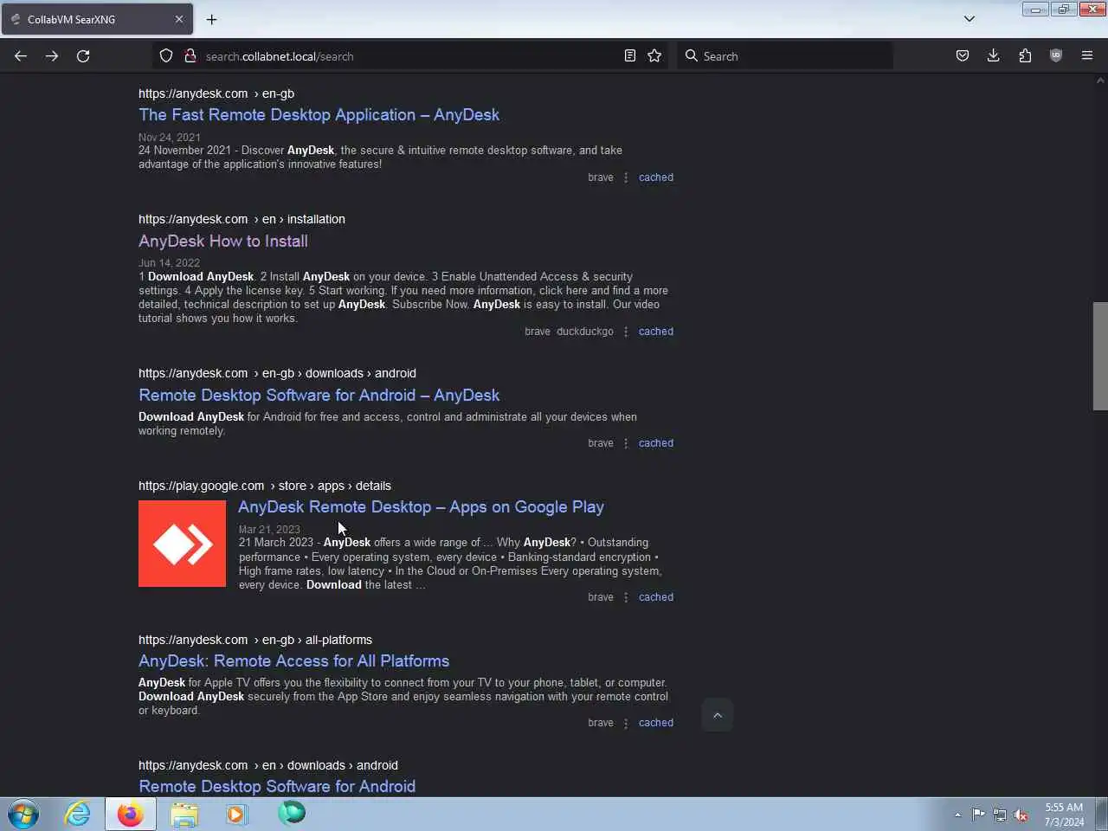Go forward to the next page
1108x831 pixels.
(x=52, y=56)
